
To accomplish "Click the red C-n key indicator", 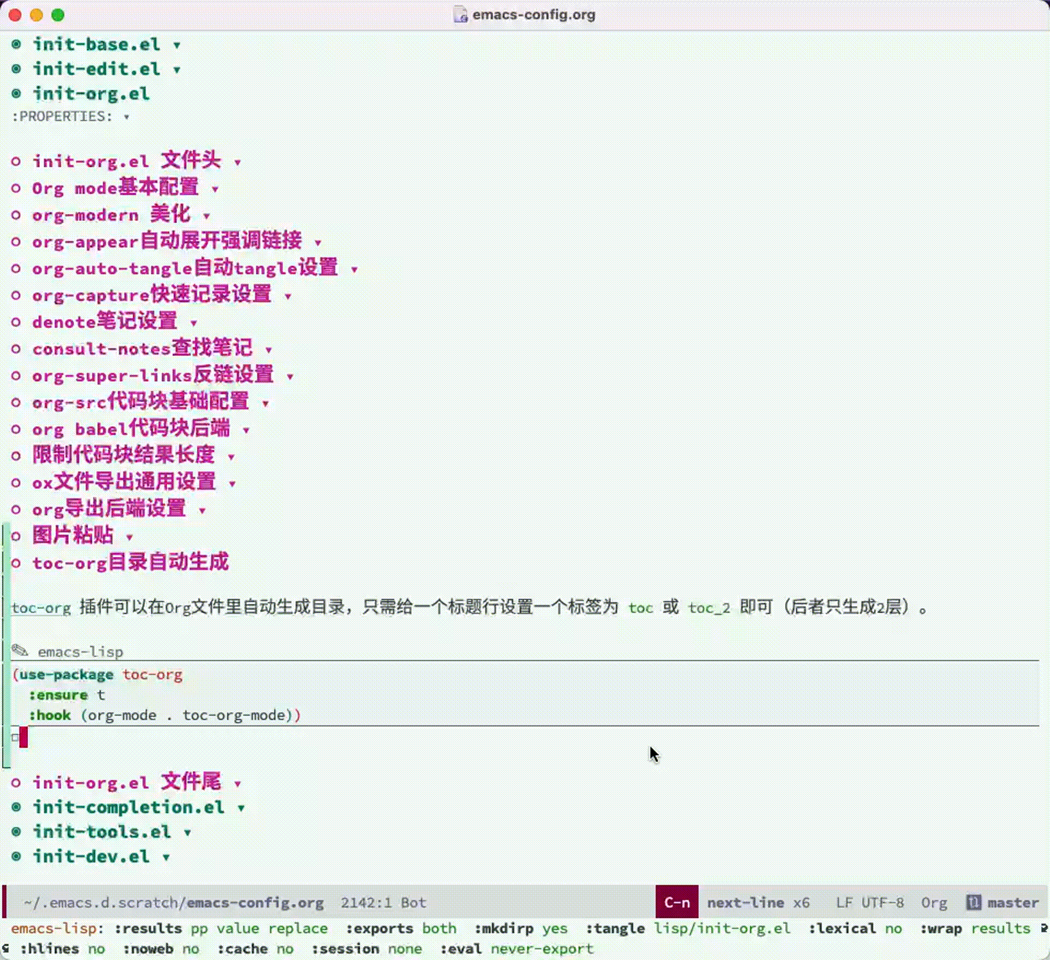I will pyautogui.click(x=677, y=902).
